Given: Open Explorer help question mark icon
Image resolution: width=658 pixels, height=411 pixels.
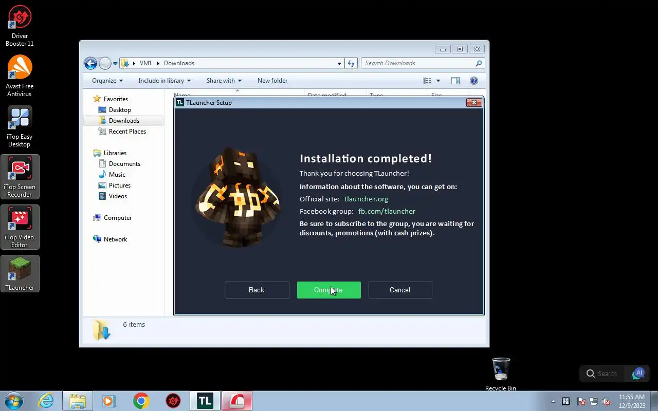Looking at the screenshot, I should pos(474,81).
